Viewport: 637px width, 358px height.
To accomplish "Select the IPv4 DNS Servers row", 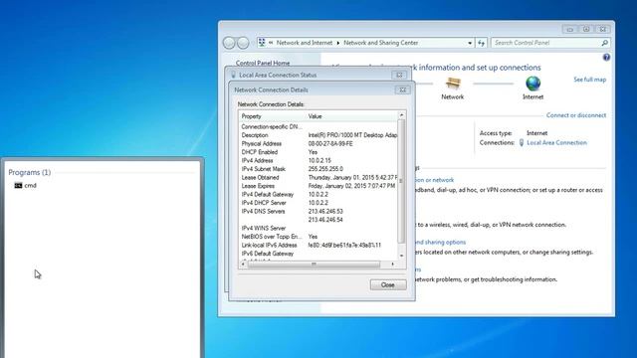I will [x=318, y=212].
